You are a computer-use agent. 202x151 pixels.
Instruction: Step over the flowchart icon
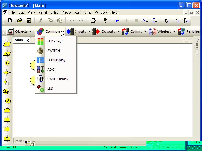tap(155, 20)
